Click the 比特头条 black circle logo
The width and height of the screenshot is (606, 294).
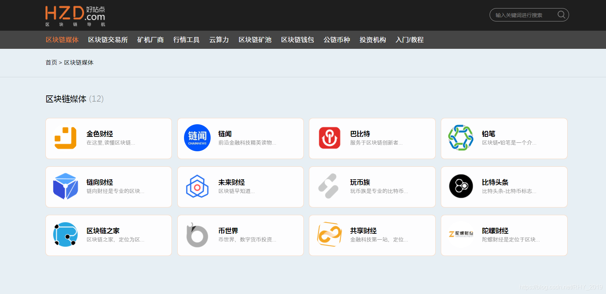click(461, 186)
